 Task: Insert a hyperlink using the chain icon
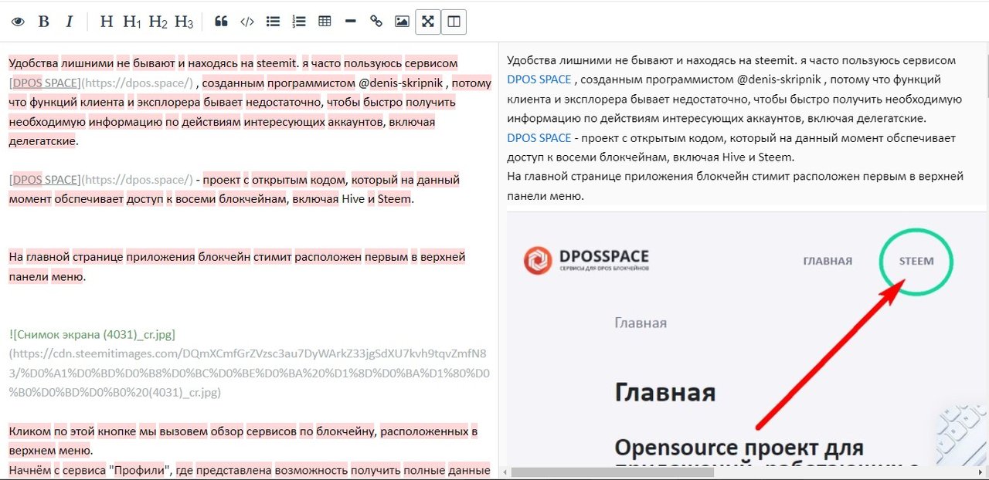tap(376, 22)
